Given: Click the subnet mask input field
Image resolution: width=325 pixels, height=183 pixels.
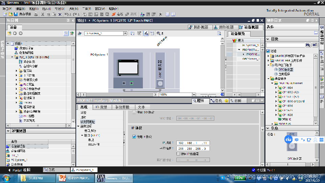Looking at the screenshot, I should tap(193, 148).
